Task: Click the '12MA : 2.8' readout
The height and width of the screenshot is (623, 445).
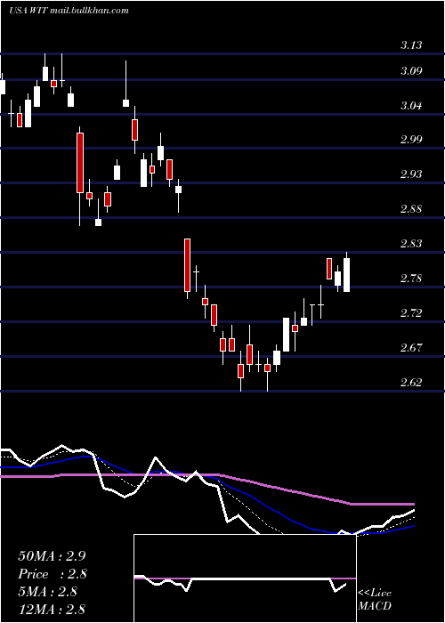Action: click(52, 610)
